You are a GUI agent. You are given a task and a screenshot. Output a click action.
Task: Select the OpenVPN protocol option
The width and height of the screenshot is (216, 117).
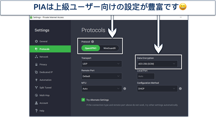[x=91, y=48]
